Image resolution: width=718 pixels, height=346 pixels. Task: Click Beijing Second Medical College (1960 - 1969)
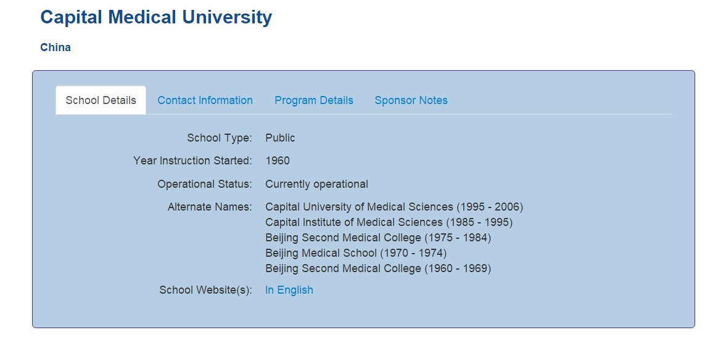(378, 268)
